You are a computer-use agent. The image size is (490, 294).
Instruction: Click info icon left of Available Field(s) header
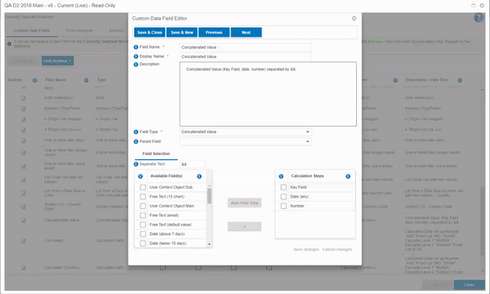[x=140, y=176]
